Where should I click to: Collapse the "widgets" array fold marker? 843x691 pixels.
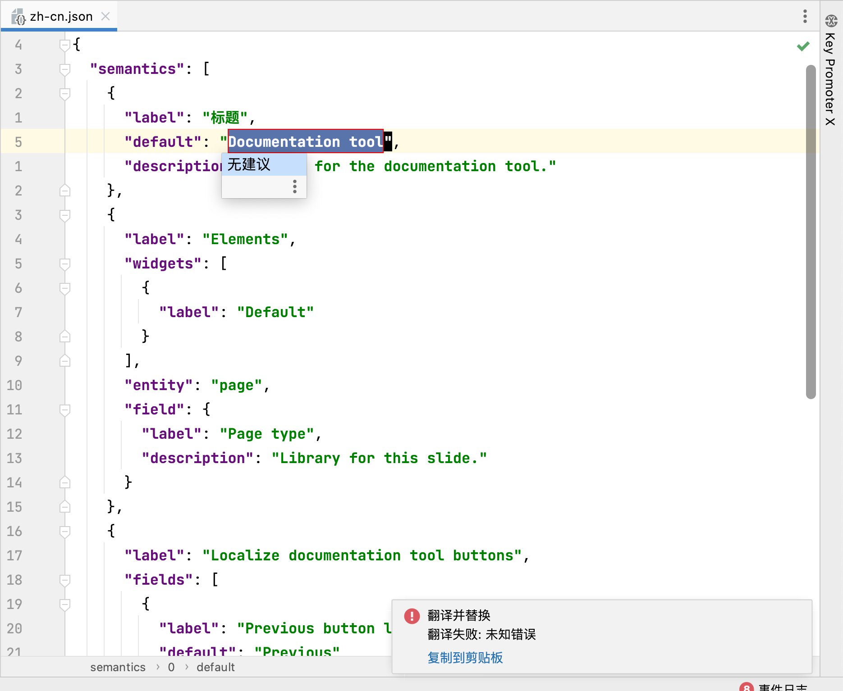click(x=65, y=264)
